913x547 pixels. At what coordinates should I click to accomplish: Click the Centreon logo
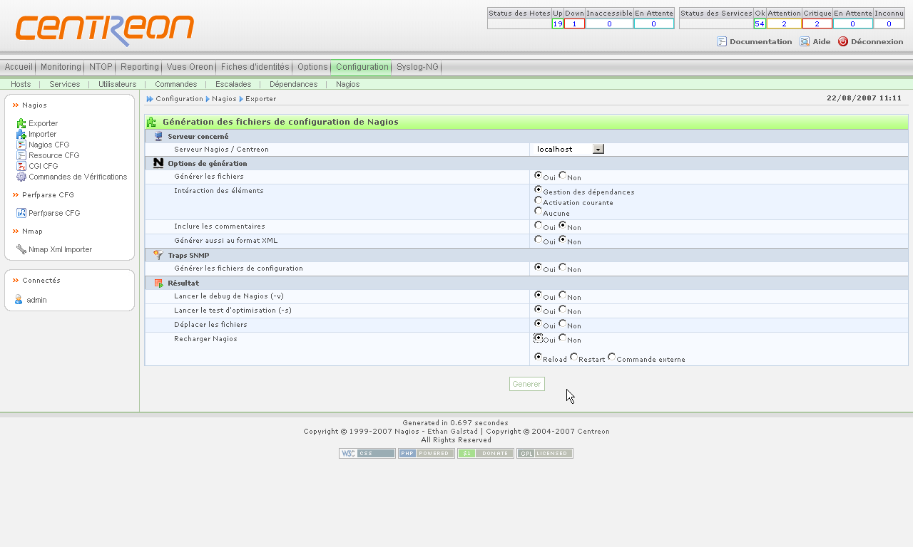click(x=105, y=30)
